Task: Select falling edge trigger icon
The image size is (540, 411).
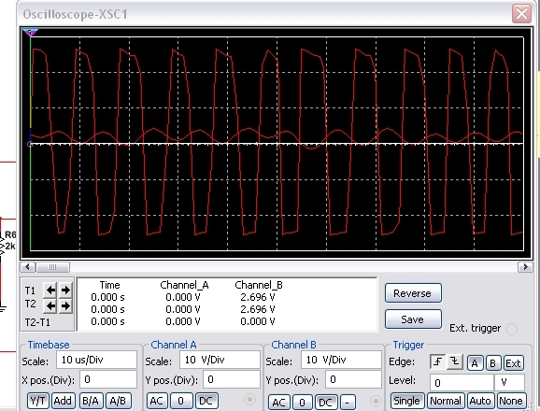Action: pyautogui.click(x=455, y=361)
